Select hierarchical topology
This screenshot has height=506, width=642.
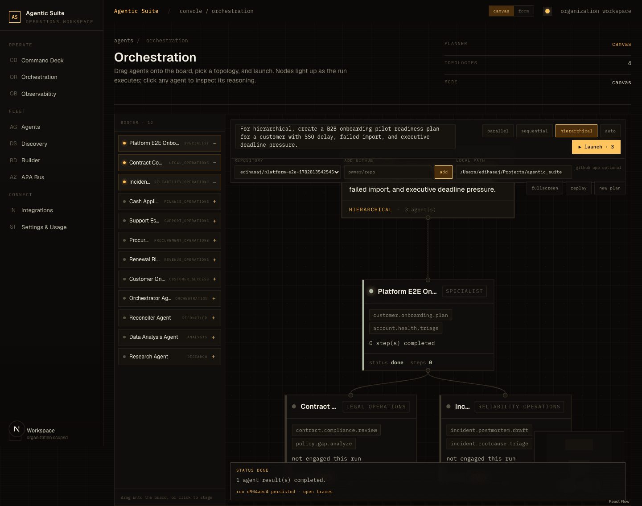click(x=576, y=131)
